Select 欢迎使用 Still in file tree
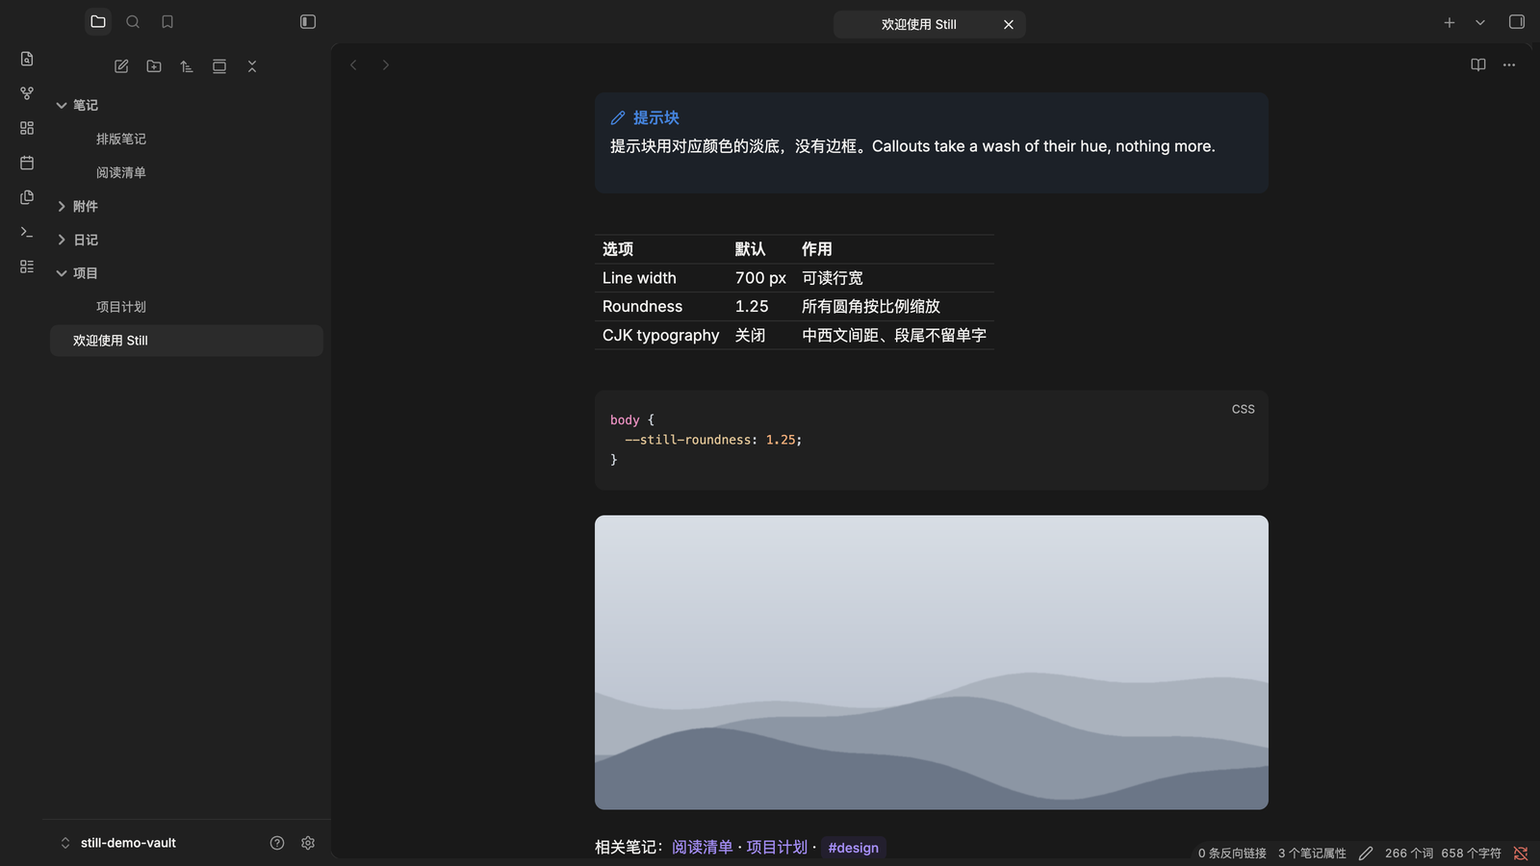This screenshot has height=866, width=1540. [187, 341]
